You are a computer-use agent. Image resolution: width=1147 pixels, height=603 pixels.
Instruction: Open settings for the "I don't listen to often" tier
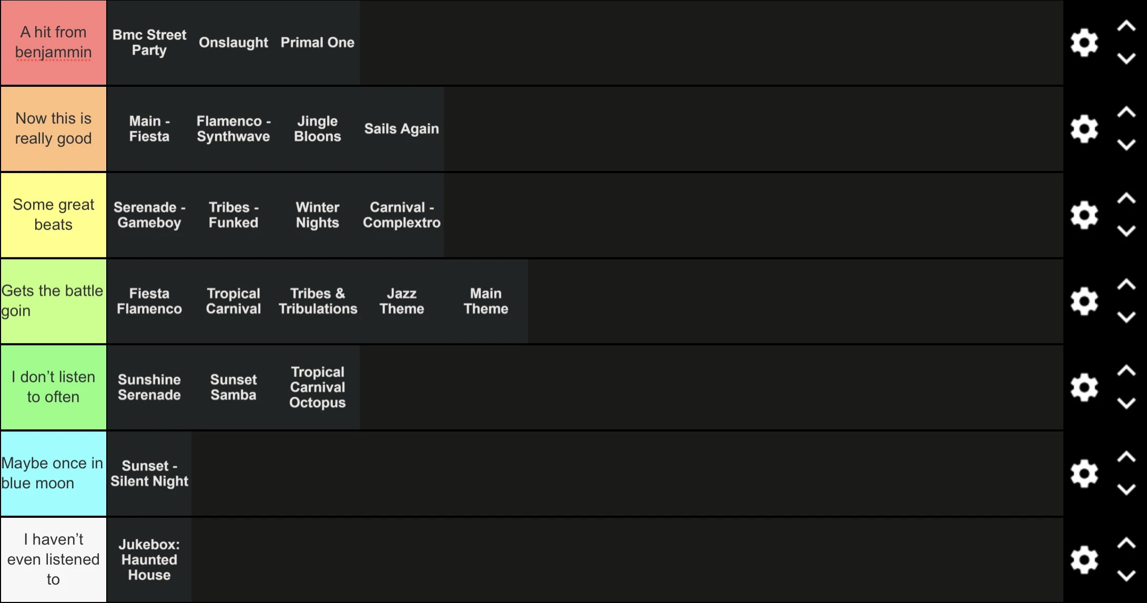coord(1084,387)
